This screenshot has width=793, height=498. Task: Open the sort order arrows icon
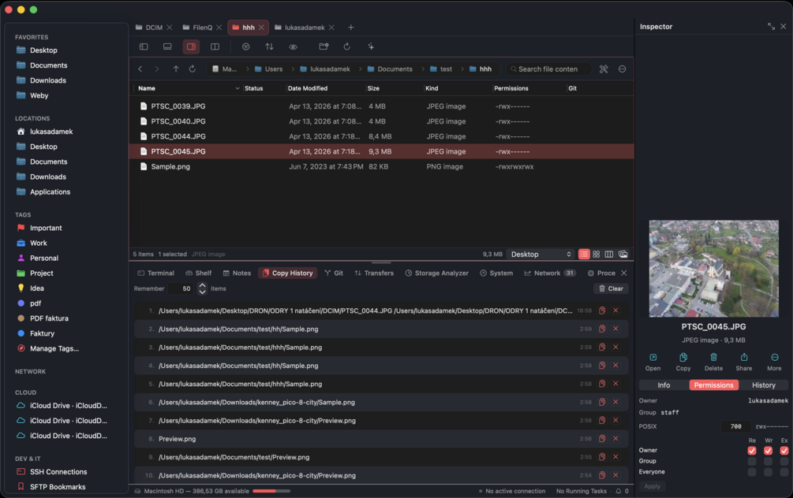tap(270, 46)
